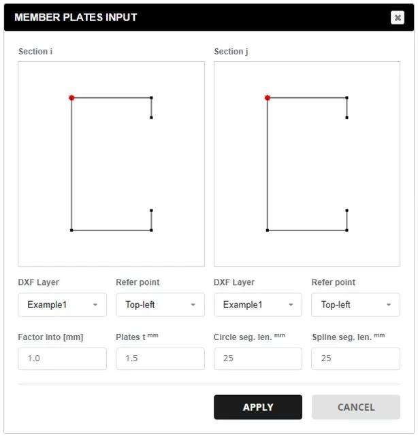The height and width of the screenshot is (438, 418).
Task: Cancel the member plates input
Action: [355, 407]
